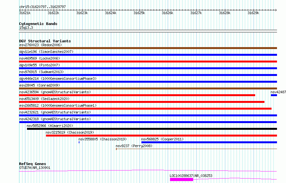Click the DGV Structural Variants track heading
The height and width of the screenshot is (183, 286).
point(45,41)
